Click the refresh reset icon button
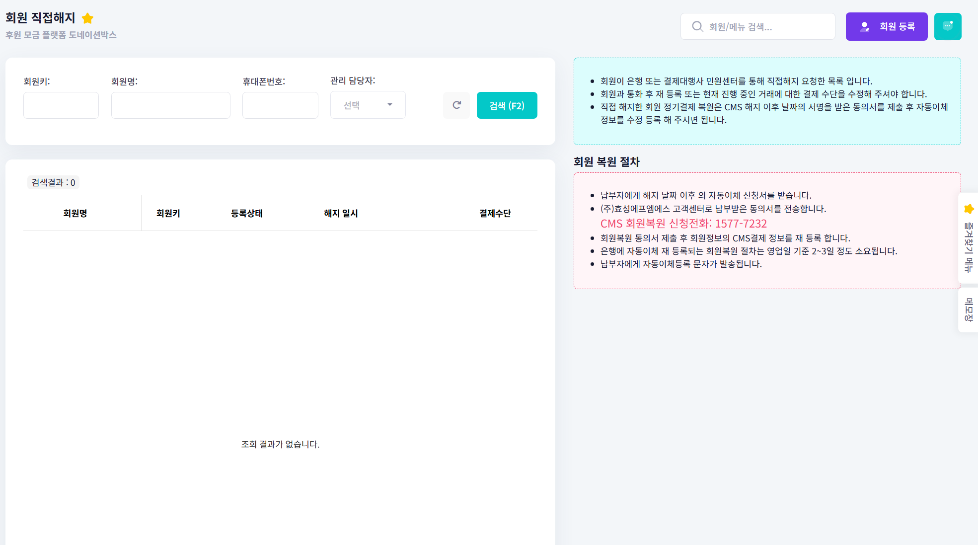Image resolution: width=978 pixels, height=545 pixels. (x=456, y=105)
